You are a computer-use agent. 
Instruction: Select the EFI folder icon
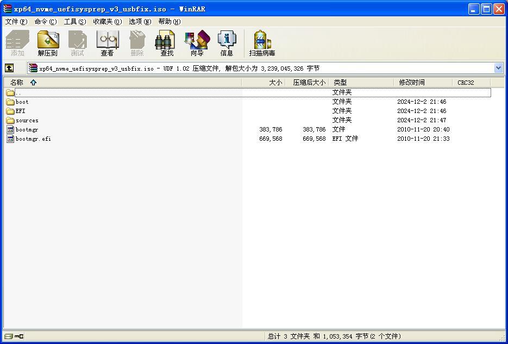tap(10, 111)
